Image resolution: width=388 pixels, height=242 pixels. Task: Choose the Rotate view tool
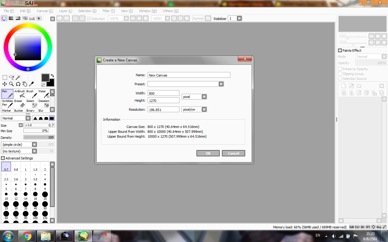coord(18,84)
